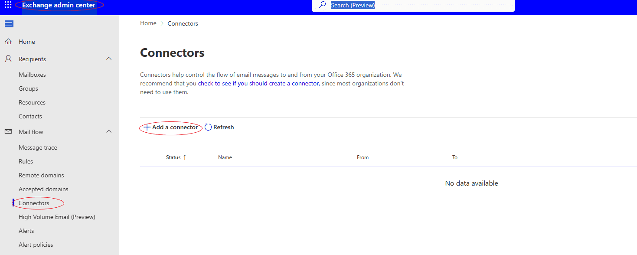Click the search magnifier icon

(x=322, y=5)
